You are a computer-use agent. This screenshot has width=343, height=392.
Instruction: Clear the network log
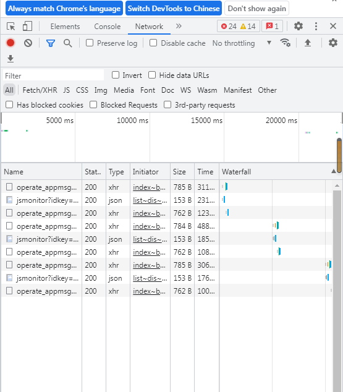[28, 43]
